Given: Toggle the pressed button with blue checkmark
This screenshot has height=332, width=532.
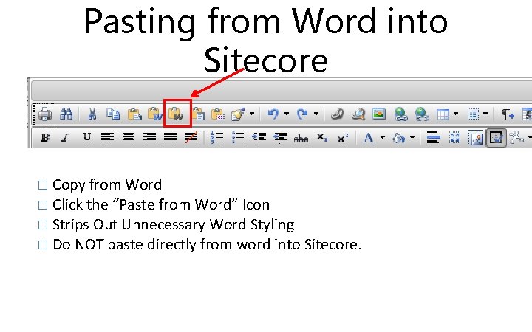Looking at the screenshot, I should [x=497, y=138].
